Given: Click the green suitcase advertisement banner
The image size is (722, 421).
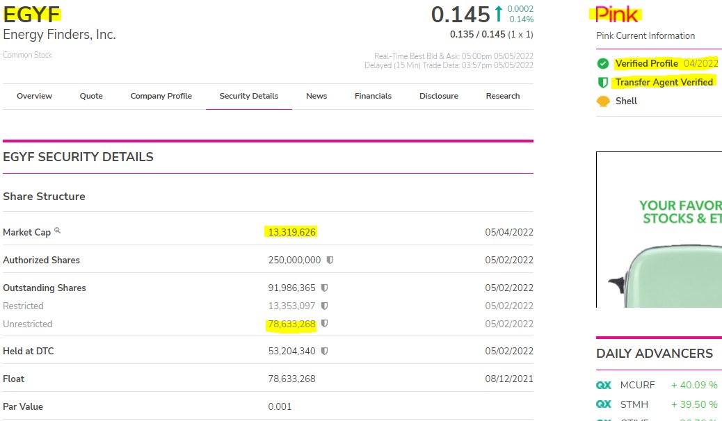Looking at the screenshot, I should [x=659, y=229].
